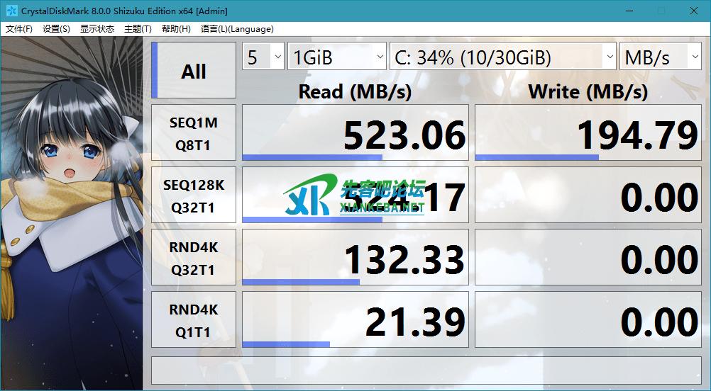Screen dimensions: 711x391
Task: Open the test count dropdown showing 5
Action: [x=263, y=57]
